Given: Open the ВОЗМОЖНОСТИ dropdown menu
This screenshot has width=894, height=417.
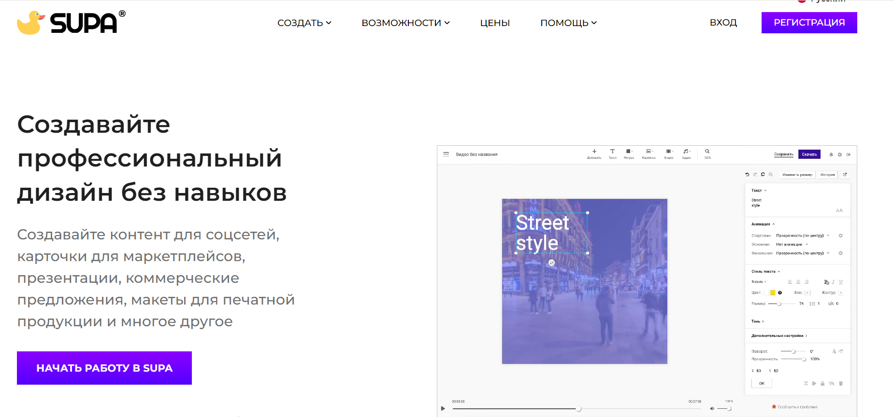Looking at the screenshot, I should pos(406,23).
